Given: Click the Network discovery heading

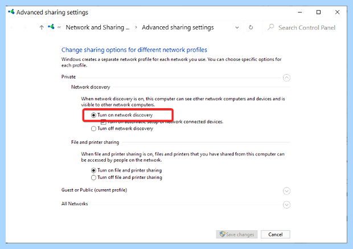Looking at the screenshot, I should [91, 87].
